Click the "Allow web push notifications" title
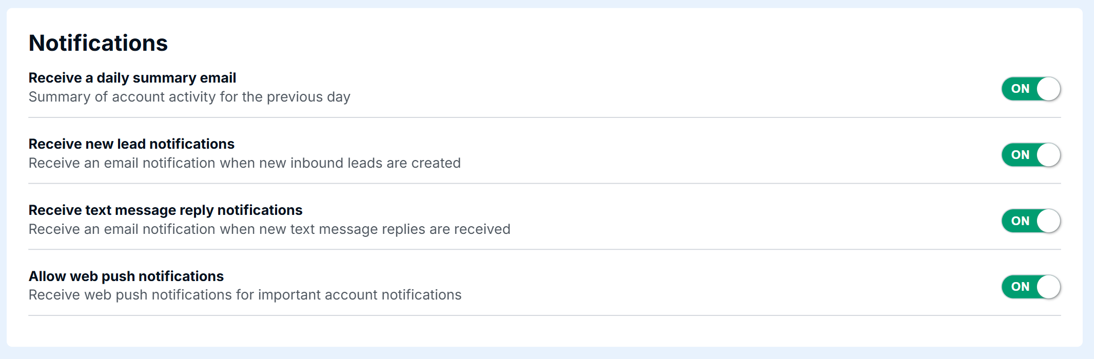This screenshot has height=359, width=1094. [126, 276]
